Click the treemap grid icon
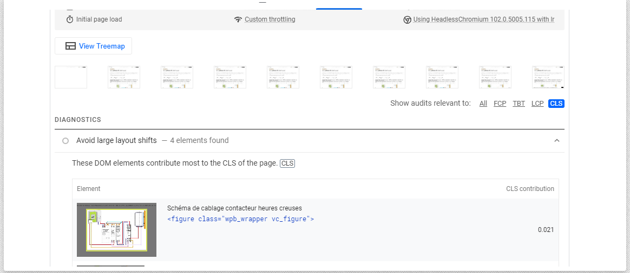630x273 pixels. tap(70, 46)
